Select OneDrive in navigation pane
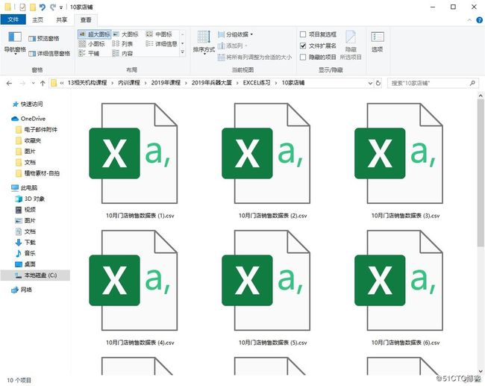Viewport: 485px width, 386px height. tap(28, 119)
